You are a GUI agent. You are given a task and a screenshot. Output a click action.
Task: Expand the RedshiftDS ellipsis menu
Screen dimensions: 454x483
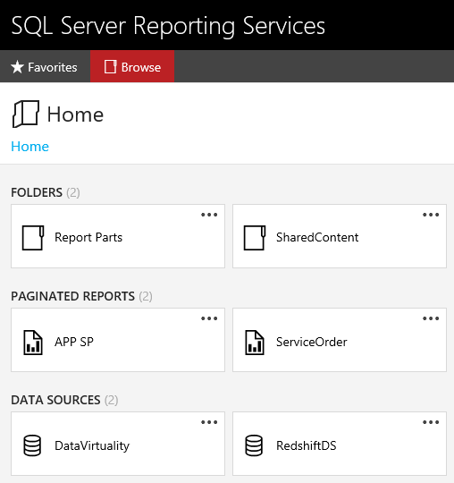431,422
